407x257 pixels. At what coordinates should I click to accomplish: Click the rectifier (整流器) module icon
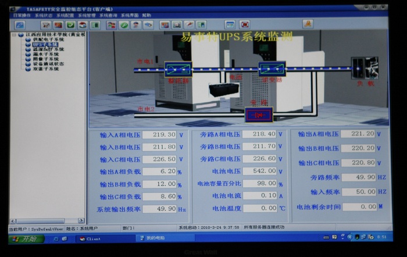point(178,69)
